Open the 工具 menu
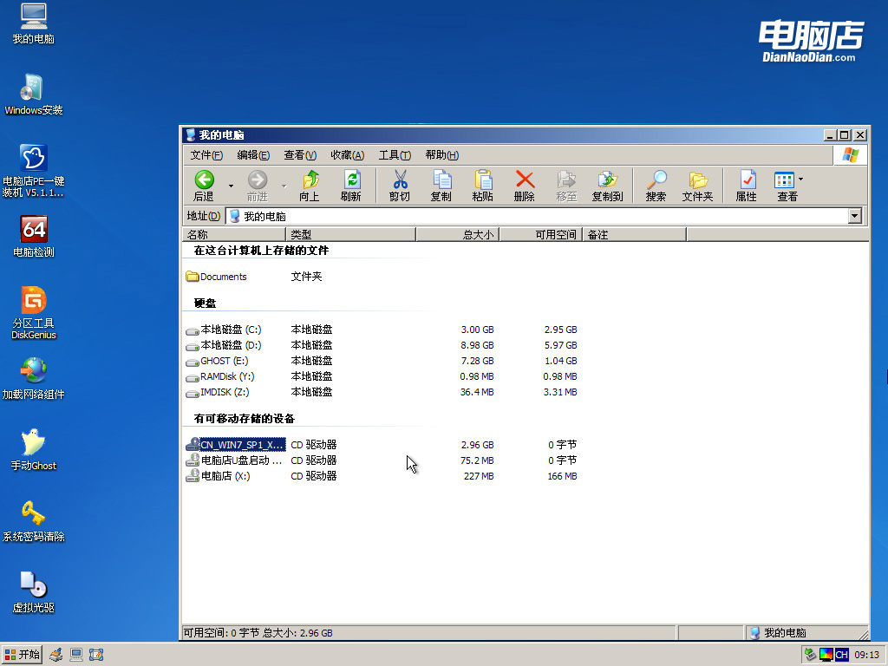This screenshot has width=888, height=666. pos(395,154)
